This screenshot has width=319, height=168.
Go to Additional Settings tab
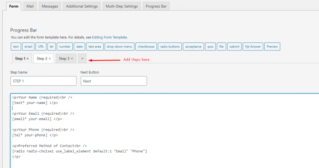82,6
